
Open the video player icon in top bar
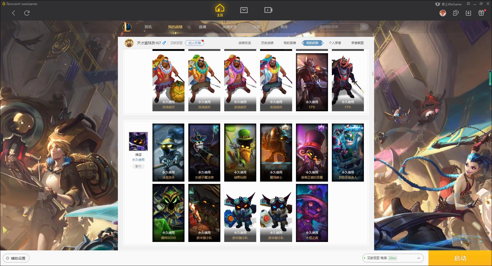tap(268, 10)
